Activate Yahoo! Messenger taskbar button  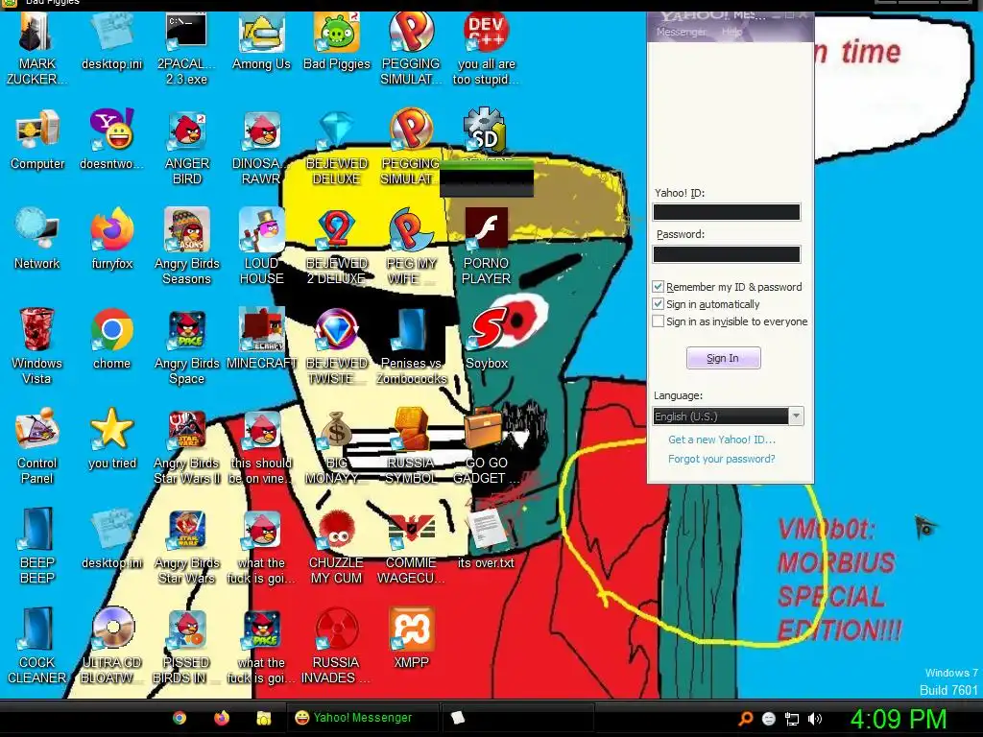point(362,718)
